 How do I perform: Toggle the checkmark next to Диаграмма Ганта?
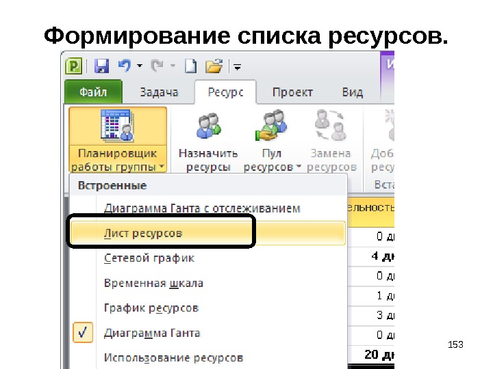click(x=83, y=333)
